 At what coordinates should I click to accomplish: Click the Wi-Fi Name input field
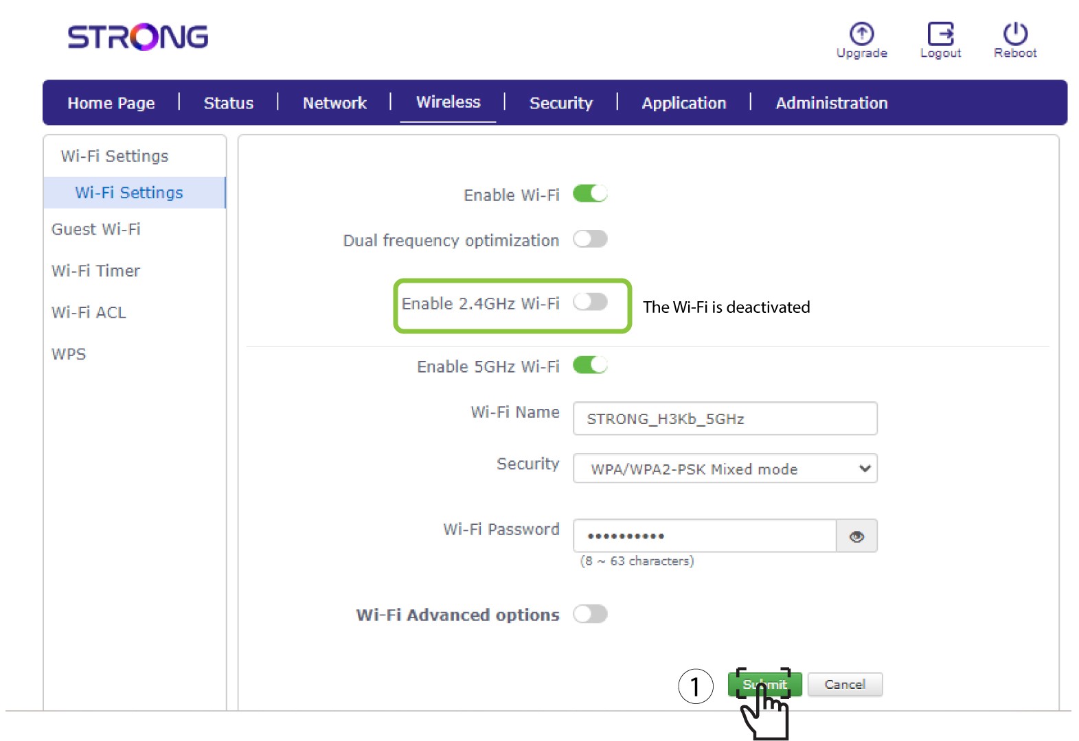(725, 419)
